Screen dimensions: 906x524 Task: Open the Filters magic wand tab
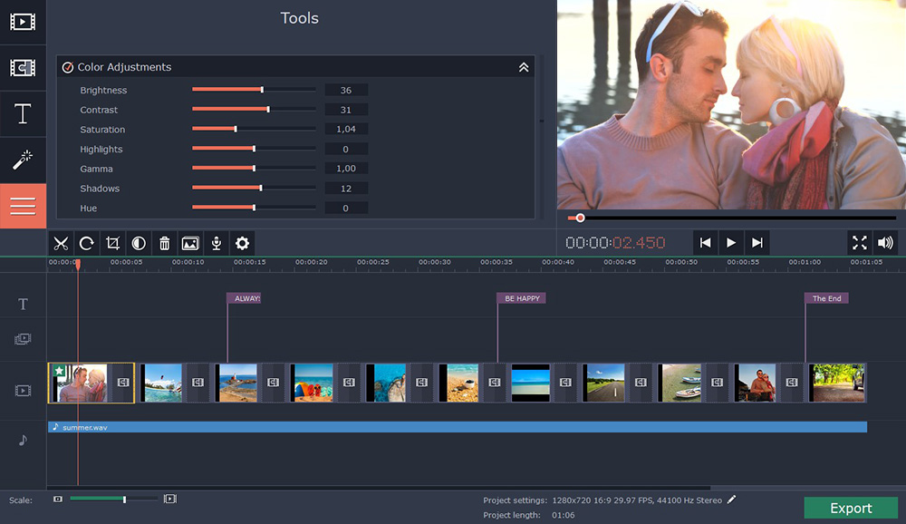tap(23, 160)
